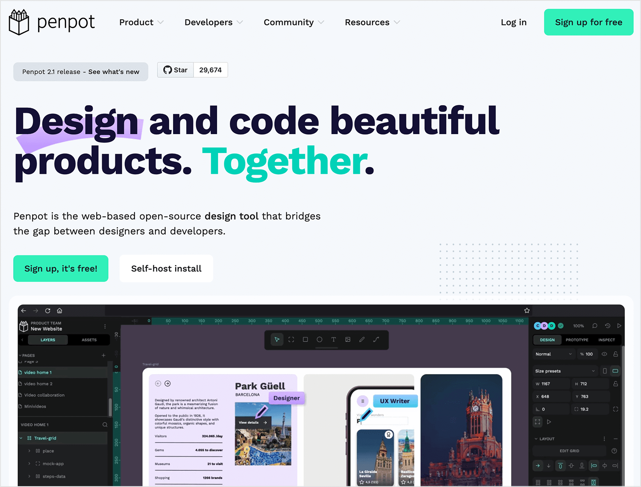Expand the place layer
This screenshot has height=487, width=641.
pyautogui.click(x=29, y=451)
